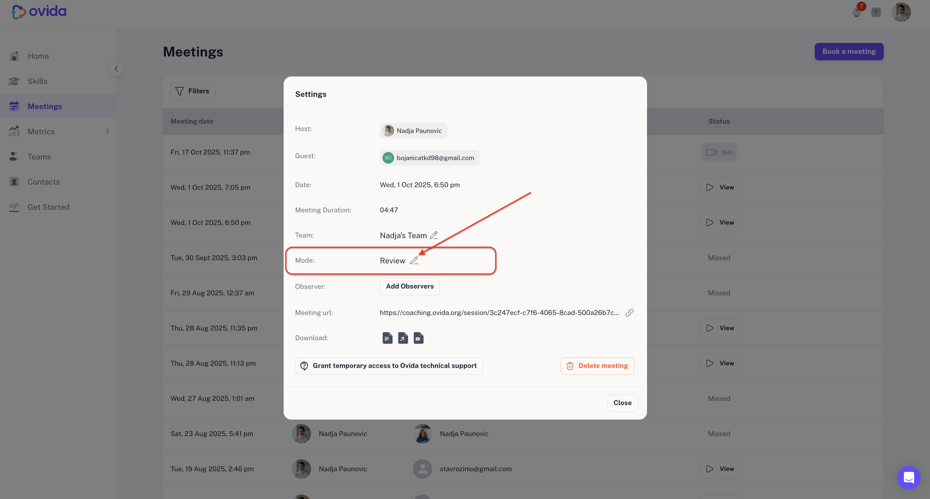The image size is (930, 499).
Task: Click the Contacts person icon
Action: pos(14,181)
